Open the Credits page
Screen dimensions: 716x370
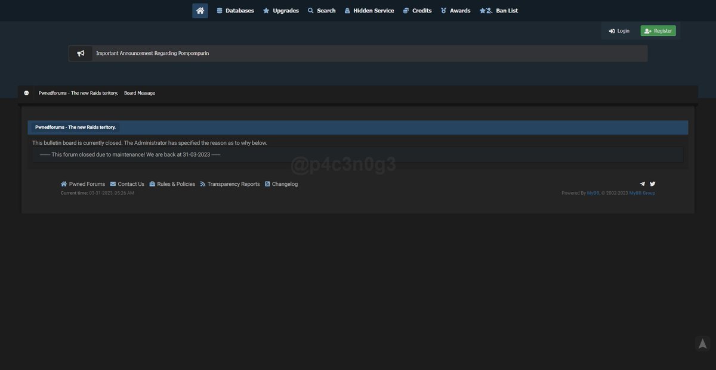tap(417, 11)
